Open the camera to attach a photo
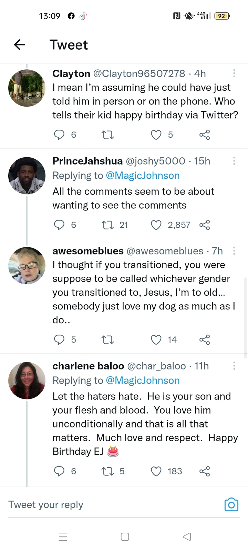 (x=231, y=505)
